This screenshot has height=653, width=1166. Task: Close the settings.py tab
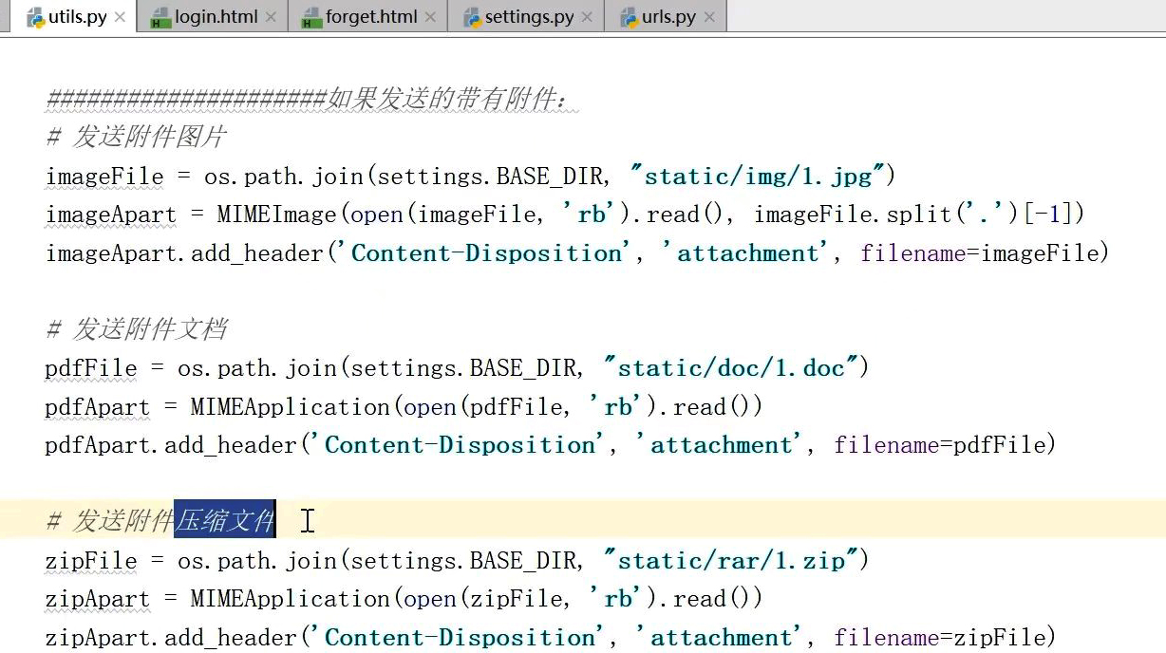click(x=587, y=17)
